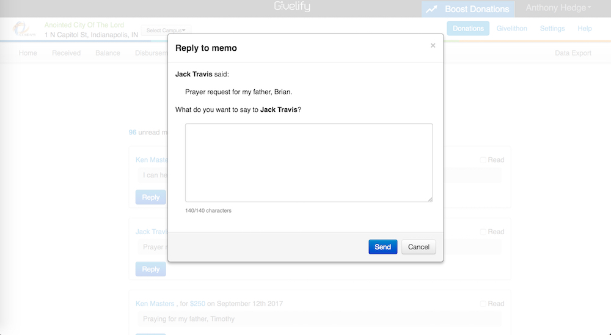Check Read for the $250 Ken Masters memo
Viewport: 611px width, 335px height.
pos(483,304)
